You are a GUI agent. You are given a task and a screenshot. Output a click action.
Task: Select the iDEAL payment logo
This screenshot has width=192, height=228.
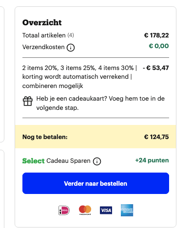click(64, 210)
